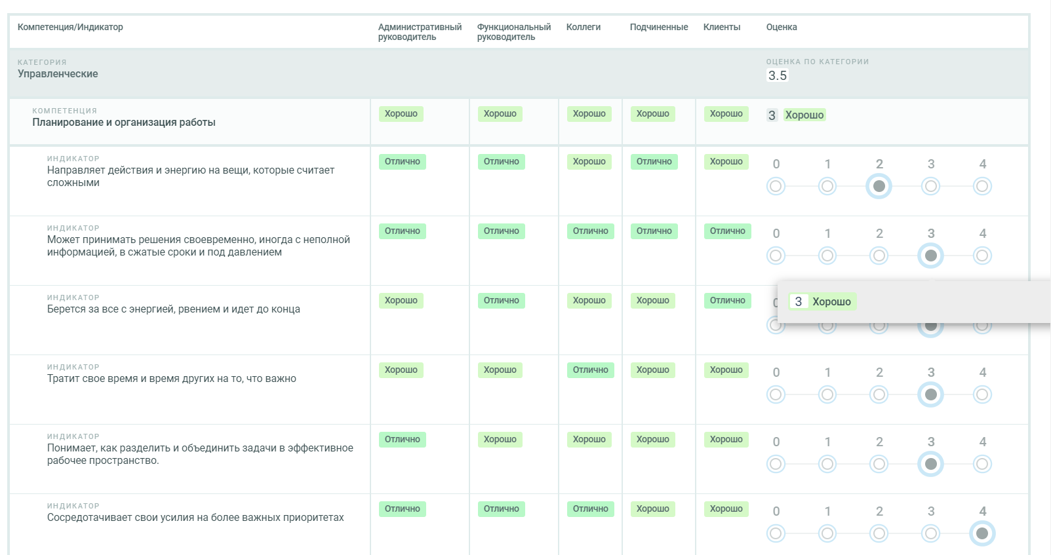Click Клиенты 'Отлично' badge in 'Может принимать решения' row
Image resolution: width=1051 pixels, height=555 pixels.
pyautogui.click(x=728, y=231)
